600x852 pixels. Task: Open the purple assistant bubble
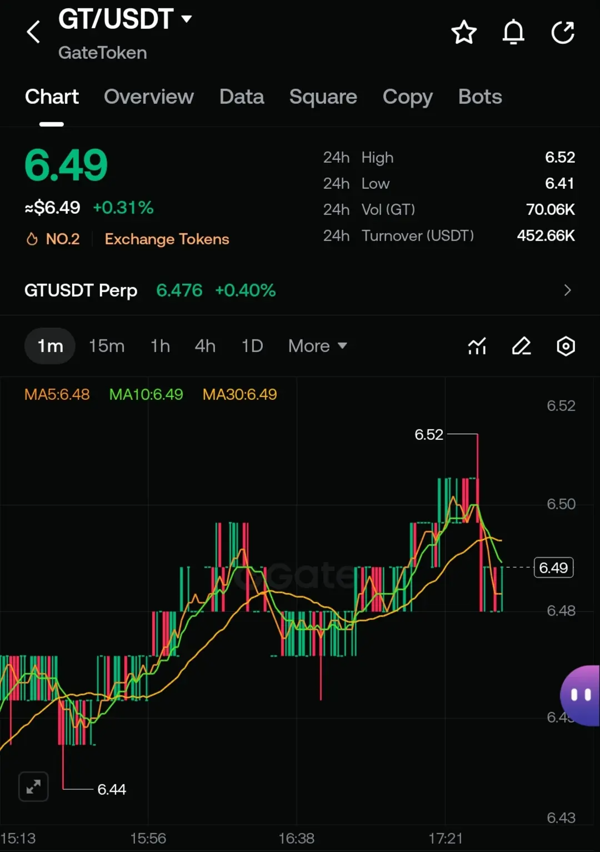[x=580, y=695]
